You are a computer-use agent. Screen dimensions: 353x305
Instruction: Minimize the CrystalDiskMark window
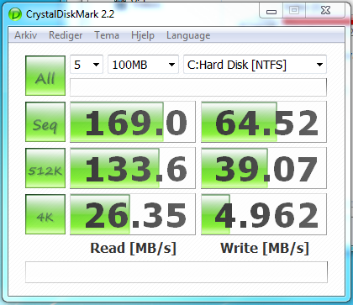point(271,11)
